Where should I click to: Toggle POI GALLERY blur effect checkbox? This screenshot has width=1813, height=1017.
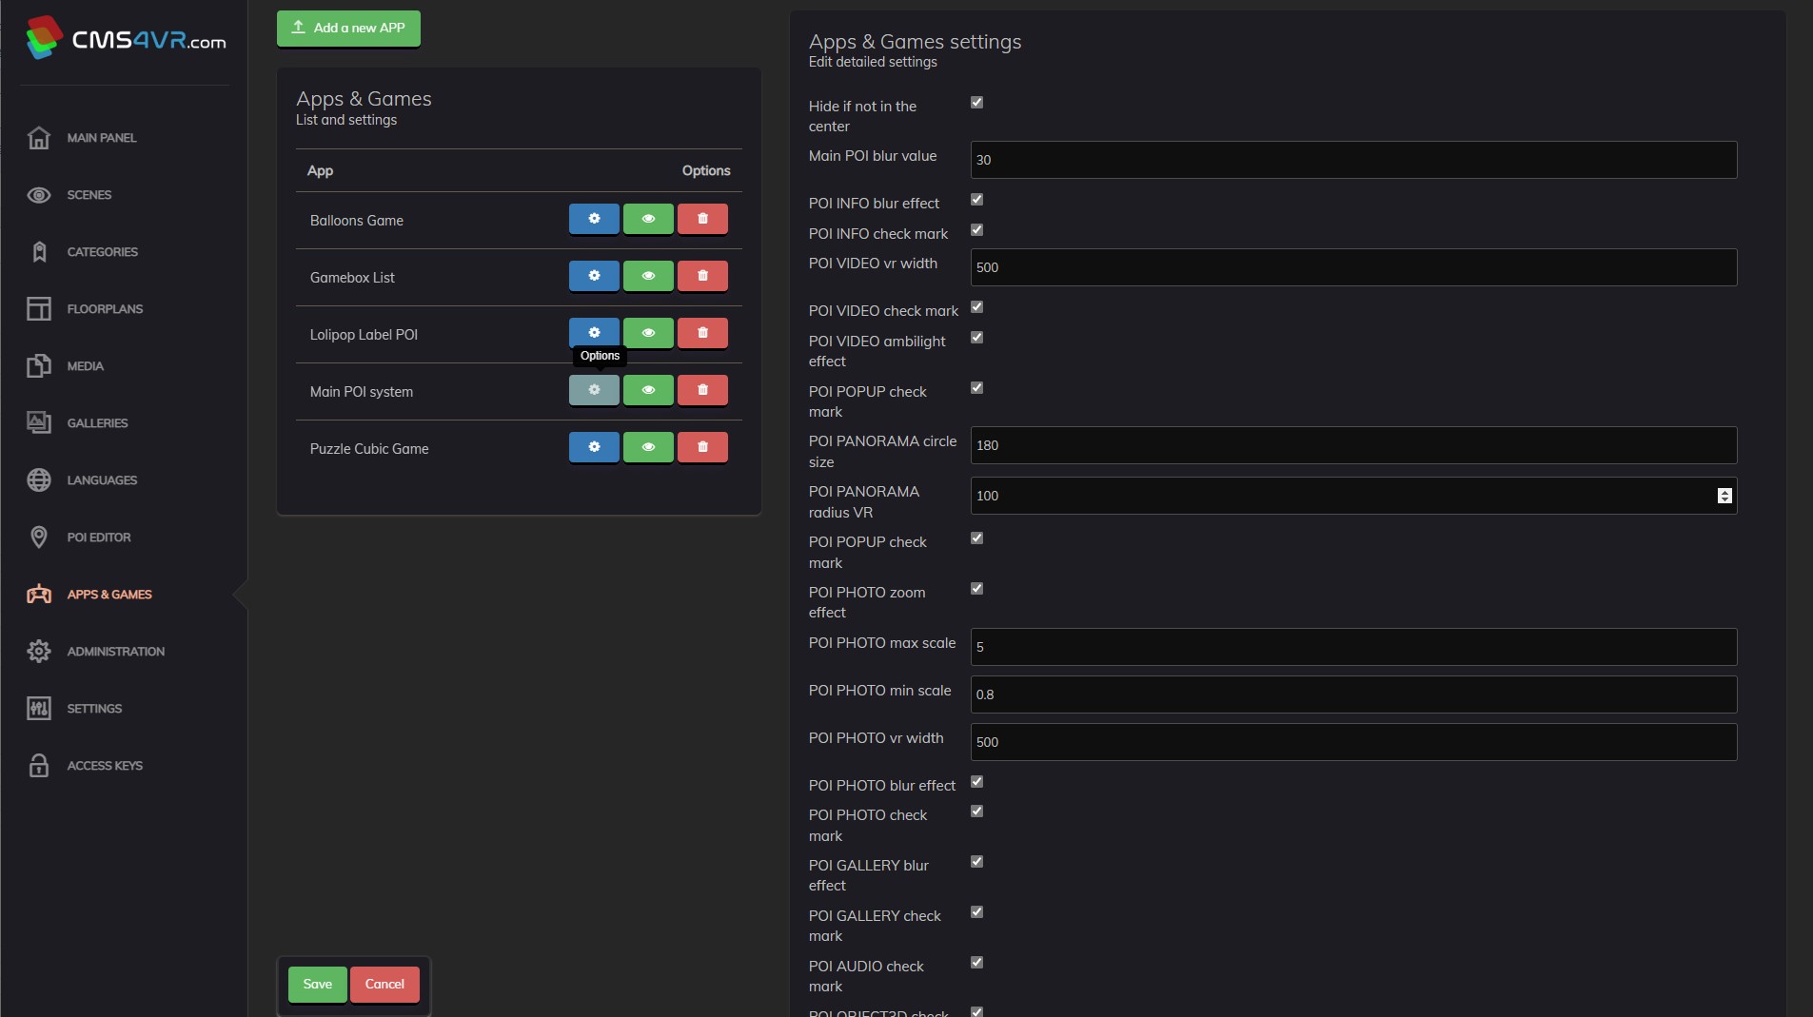click(976, 862)
